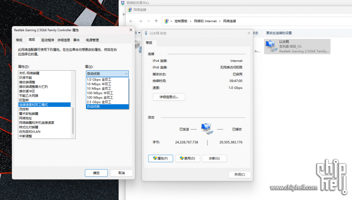Close the 以太网 状态 window
The height and width of the screenshot is (200, 352).
[x=249, y=33]
